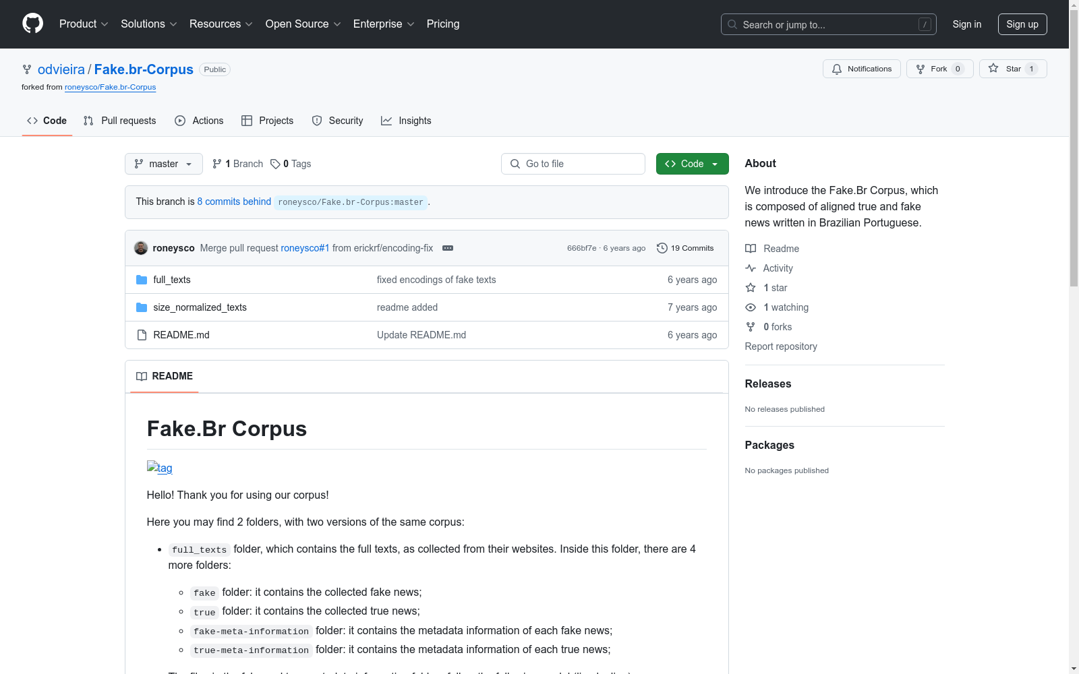Open the Solutions menu
Viewport: 1079px width, 674px height.
coord(149,24)
